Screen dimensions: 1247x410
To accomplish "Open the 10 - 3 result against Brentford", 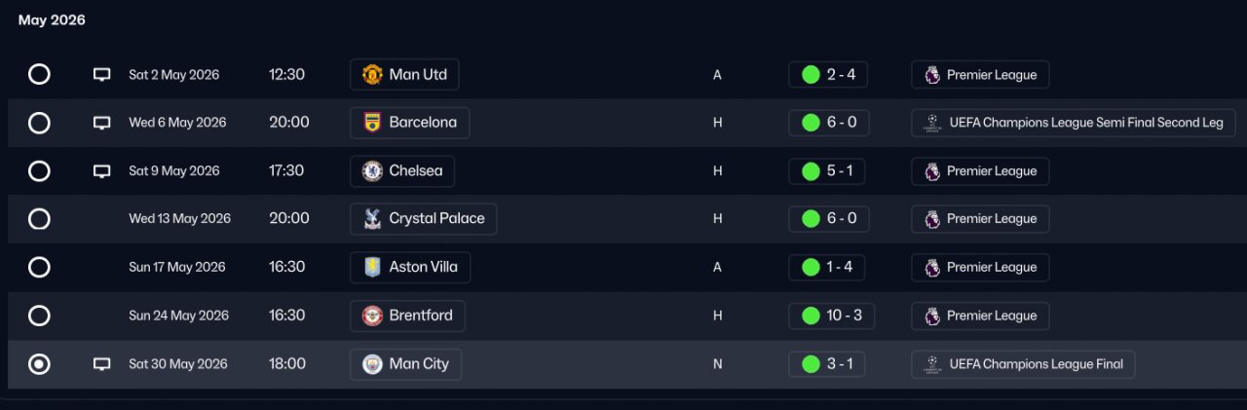I will coord(831,316).
